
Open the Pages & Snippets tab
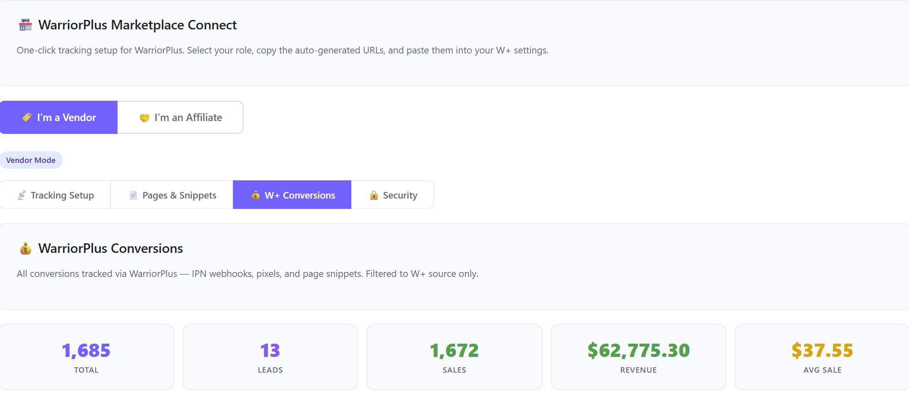[172, 195]
